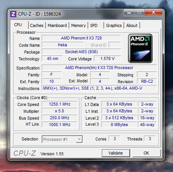Click the Code Name value Heka
173x172 pixels.
pos(62,45)
